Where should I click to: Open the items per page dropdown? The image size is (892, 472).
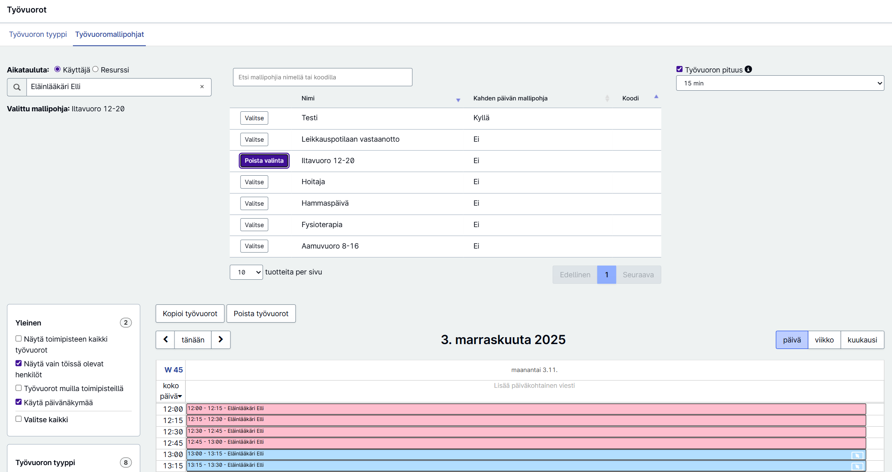[246, 272]
